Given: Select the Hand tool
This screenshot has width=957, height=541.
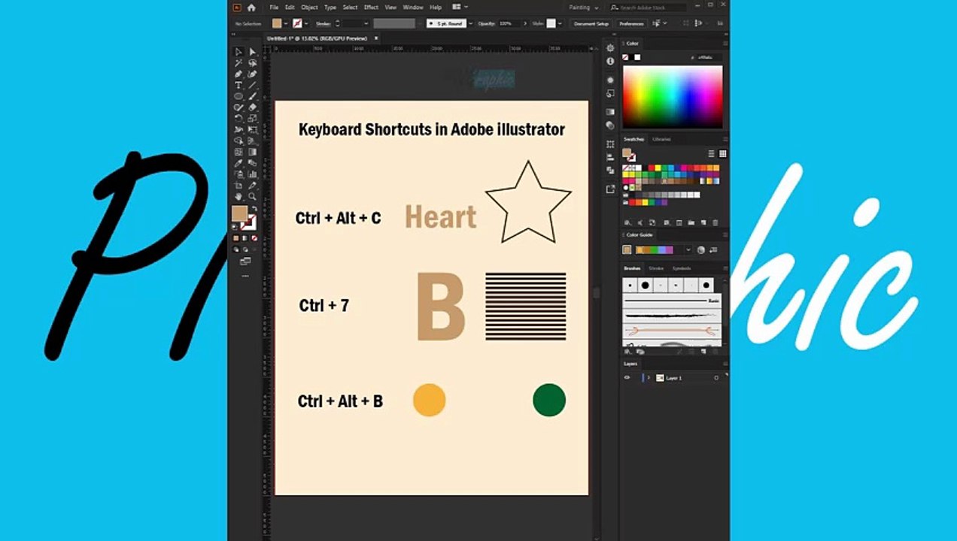Looking at the screenshot, I should (238, 196).
